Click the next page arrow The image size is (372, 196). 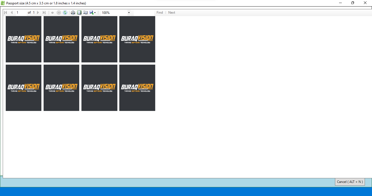pyautogui.click(x=38, y=13)
